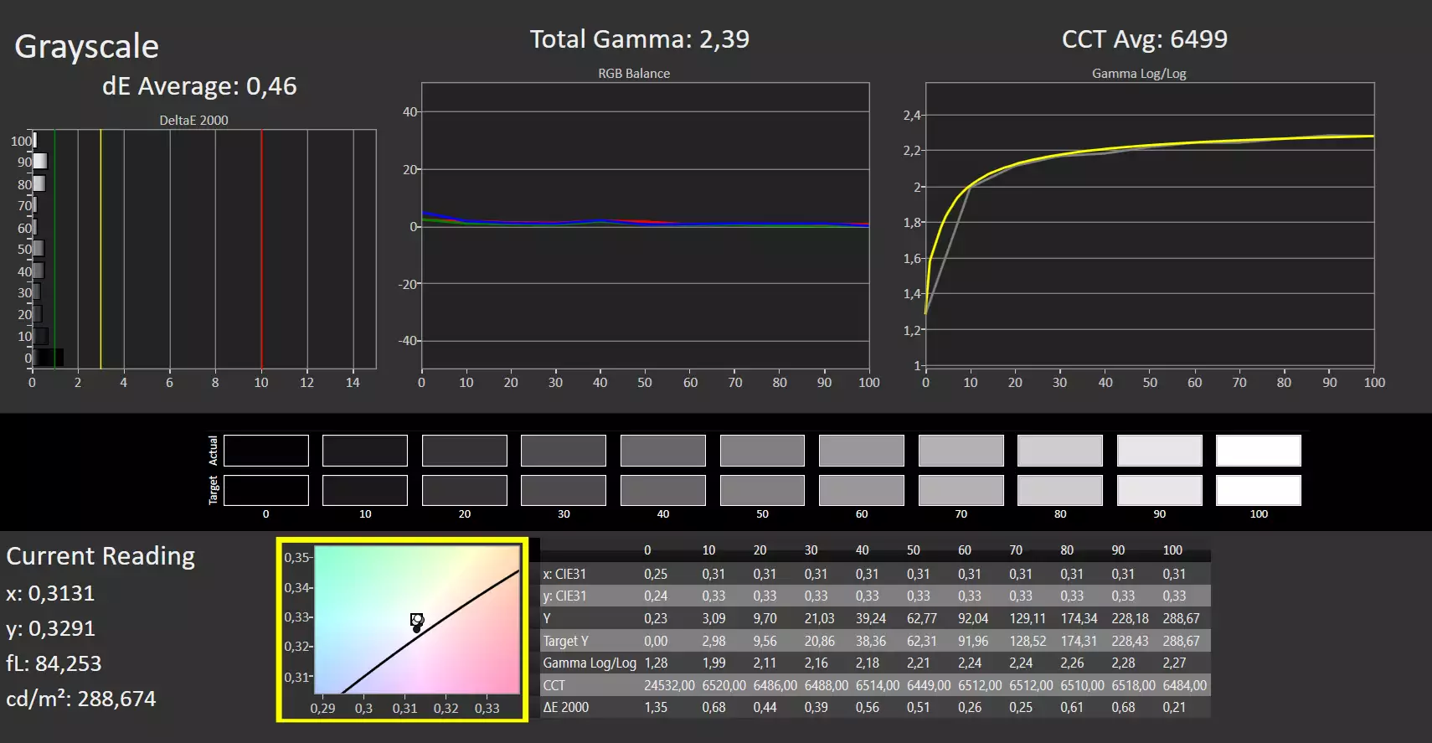The image size is (1432, 743).
Task: Select the Target swatch labeled 100
Action: coord(1259,490)
